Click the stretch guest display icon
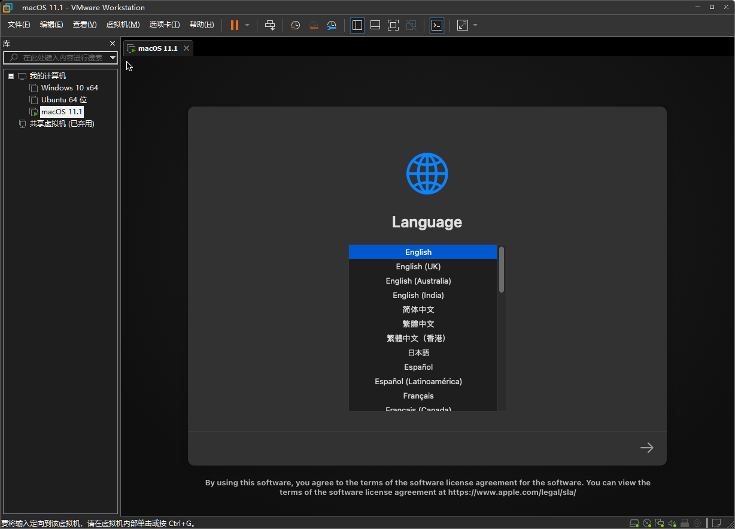The height and width of the screenshot is (529, 735). [463, 25]
